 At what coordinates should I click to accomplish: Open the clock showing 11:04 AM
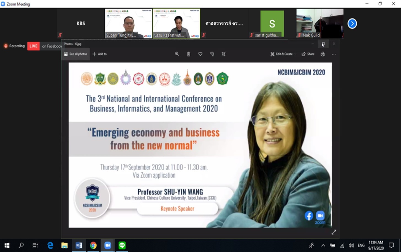click(376, 245)
